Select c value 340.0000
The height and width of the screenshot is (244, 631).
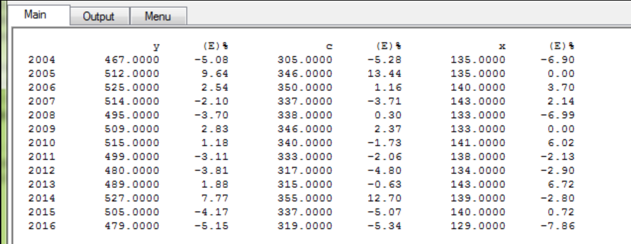305,143
